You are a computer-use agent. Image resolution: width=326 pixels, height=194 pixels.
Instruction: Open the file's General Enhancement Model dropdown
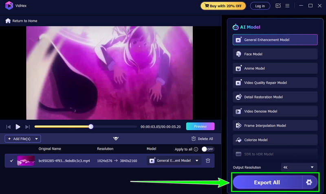click(x=174, y=161)
